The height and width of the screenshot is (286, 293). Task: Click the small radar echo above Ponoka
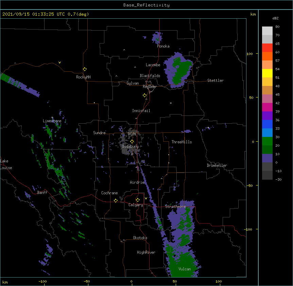tap(157, 37)
